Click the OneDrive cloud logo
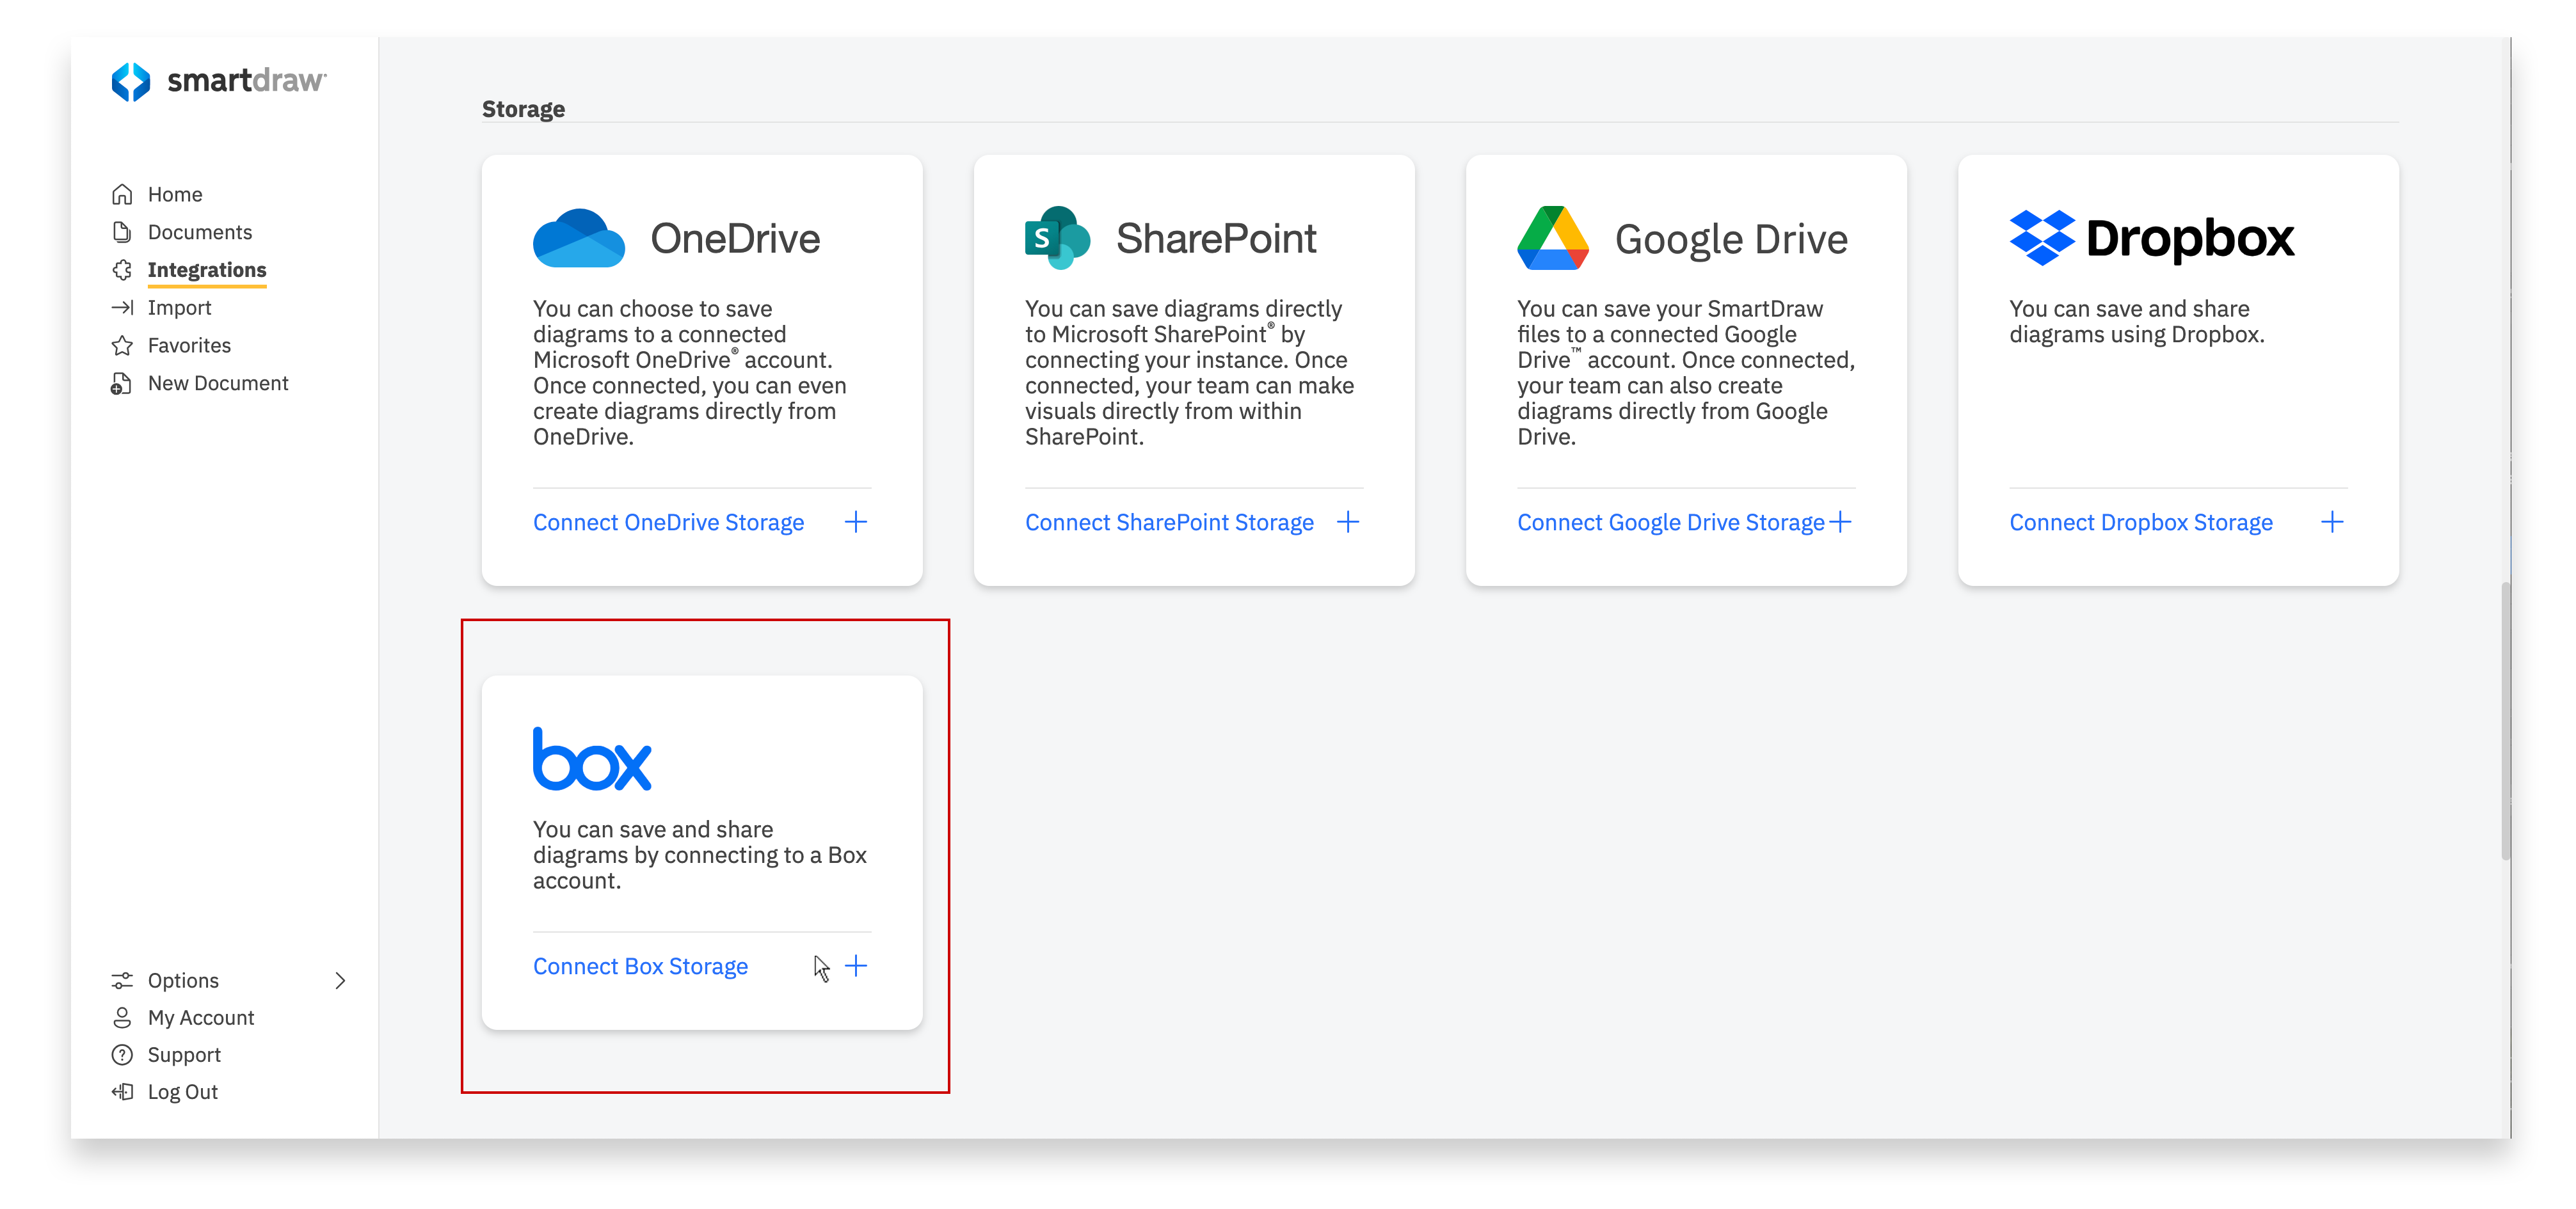 (x=580, y=238)
